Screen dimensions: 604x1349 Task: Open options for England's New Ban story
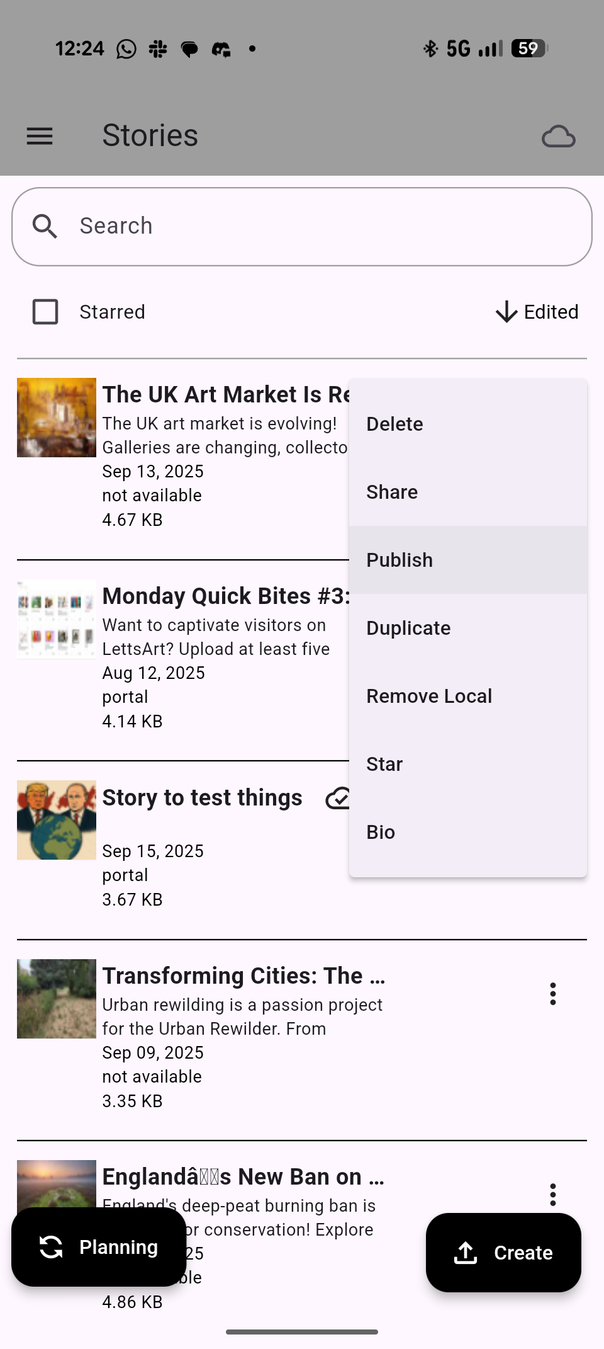tap(553, 1194)
